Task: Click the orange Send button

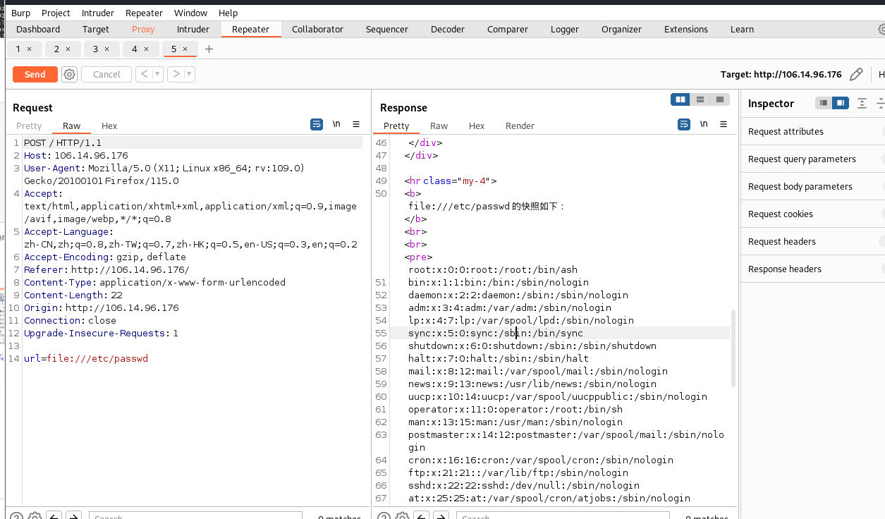Action: pyautogui.click(x=35, y=74)
